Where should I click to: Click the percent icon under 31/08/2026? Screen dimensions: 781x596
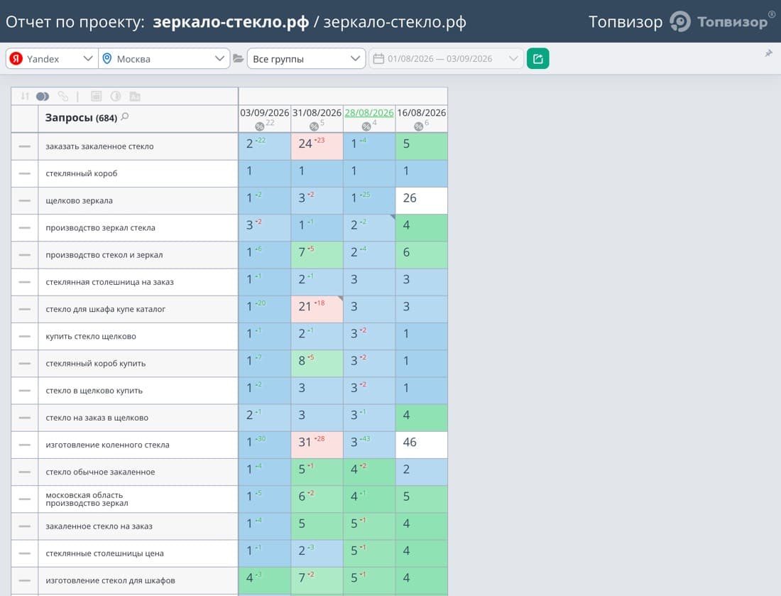tap(314, 126)
